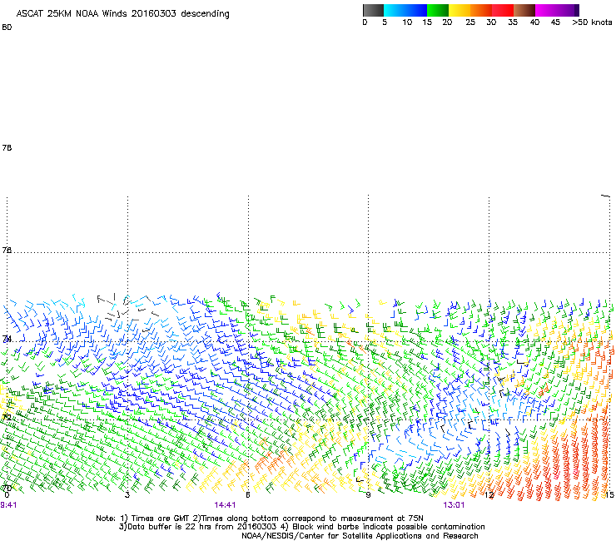
Task: Click the '30' label under the color bar
Action: (x=491, y=22)
